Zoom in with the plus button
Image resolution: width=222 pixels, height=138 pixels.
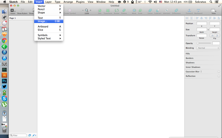[x=91, y=10]
